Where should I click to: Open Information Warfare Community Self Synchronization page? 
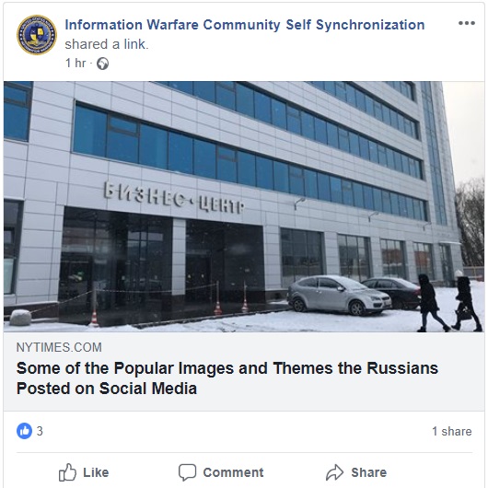[245, 25]
